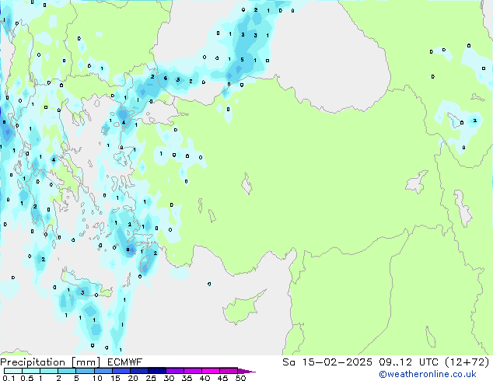Screen dimensions: 493x381
Task: Click the date "15-02-2025"
Action: click(337, 362)
